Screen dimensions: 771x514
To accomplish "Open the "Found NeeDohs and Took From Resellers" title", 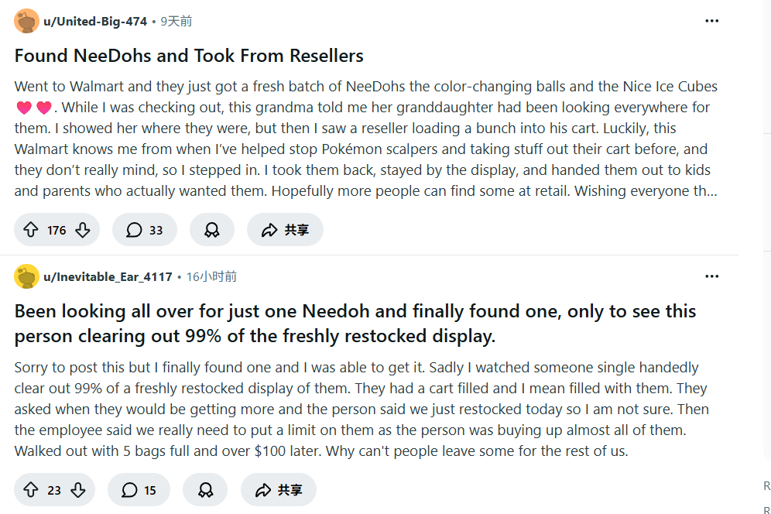I will point(189,56).
